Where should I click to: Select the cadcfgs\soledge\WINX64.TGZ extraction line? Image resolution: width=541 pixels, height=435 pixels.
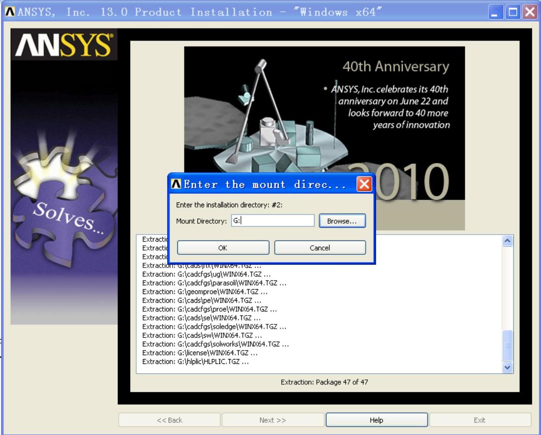pyautogui.click(x=214, y=326)
